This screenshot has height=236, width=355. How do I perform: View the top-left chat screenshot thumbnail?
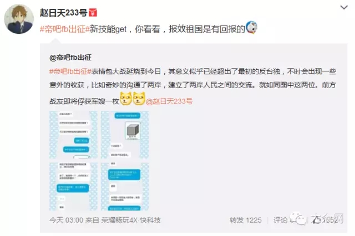click(73, 135)
